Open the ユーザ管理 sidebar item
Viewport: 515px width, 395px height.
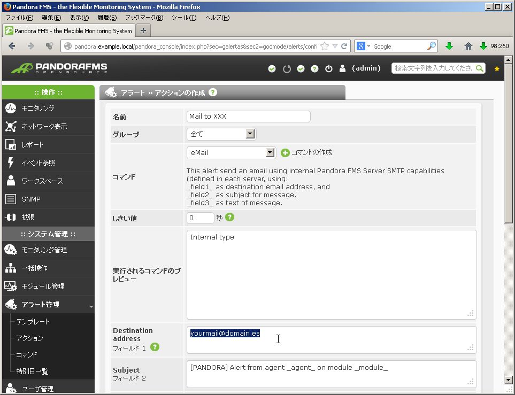(48, 389)
